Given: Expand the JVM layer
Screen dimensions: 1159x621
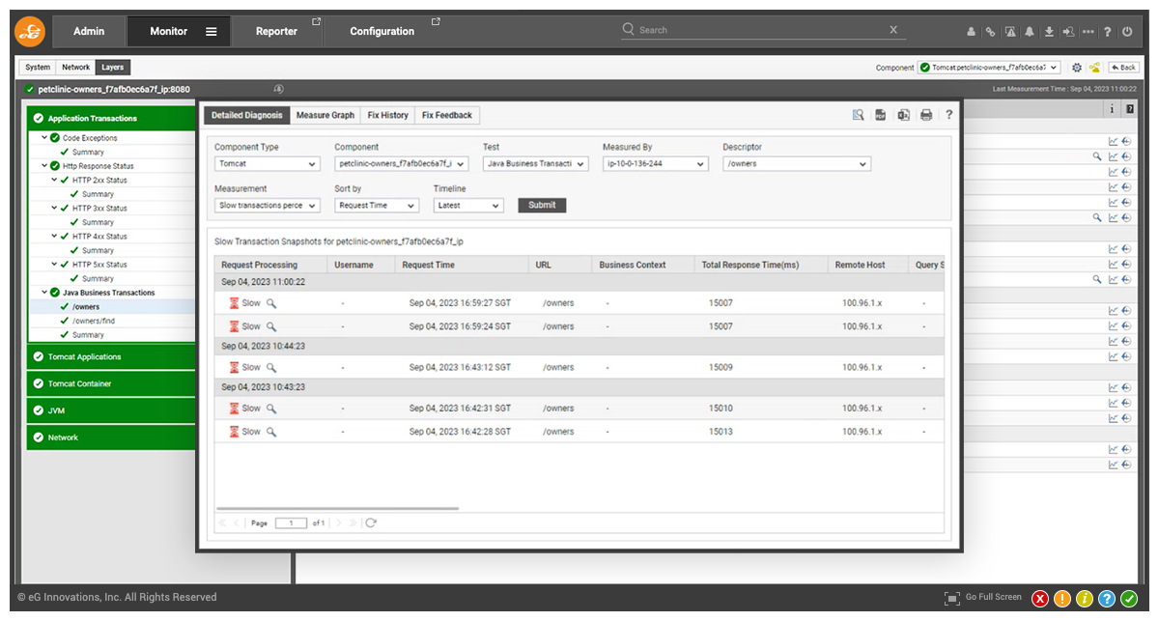Looking at the screenshot, I should 111,410.
